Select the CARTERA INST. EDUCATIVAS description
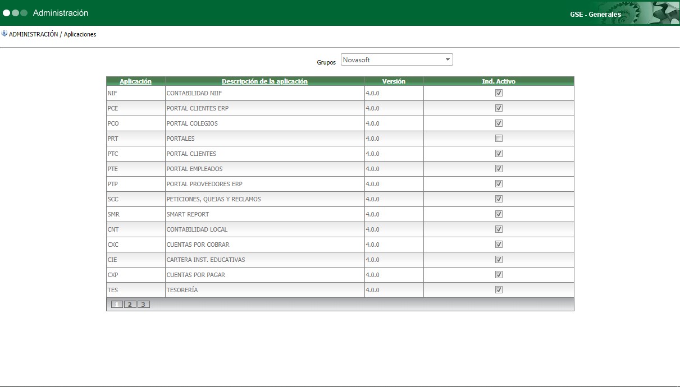This screenshot has width=680, height=387. coord(206,260)
